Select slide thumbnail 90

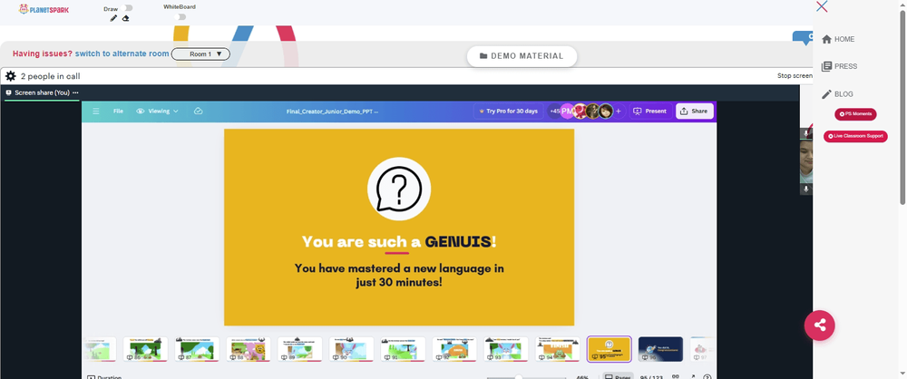point(351,349)
